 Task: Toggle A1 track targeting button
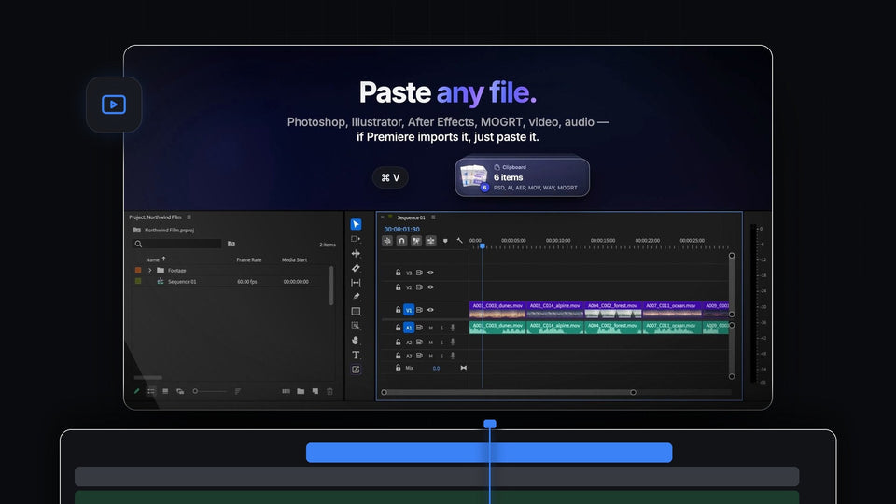409,328
